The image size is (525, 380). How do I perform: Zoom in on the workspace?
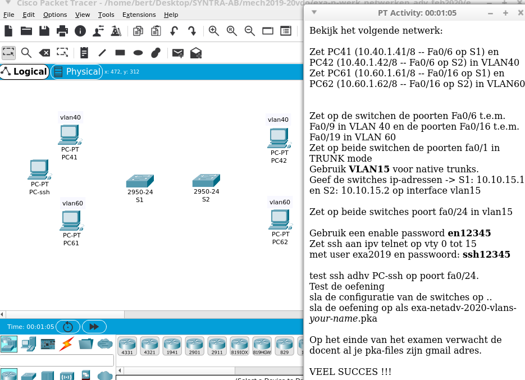[213, 31]
